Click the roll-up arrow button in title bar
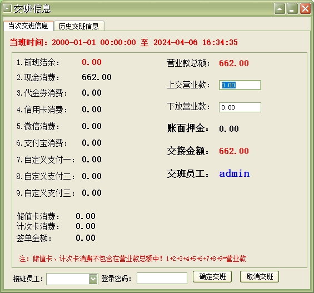The width and height of the screenshot is (314, 293). [x=280, y=8]
